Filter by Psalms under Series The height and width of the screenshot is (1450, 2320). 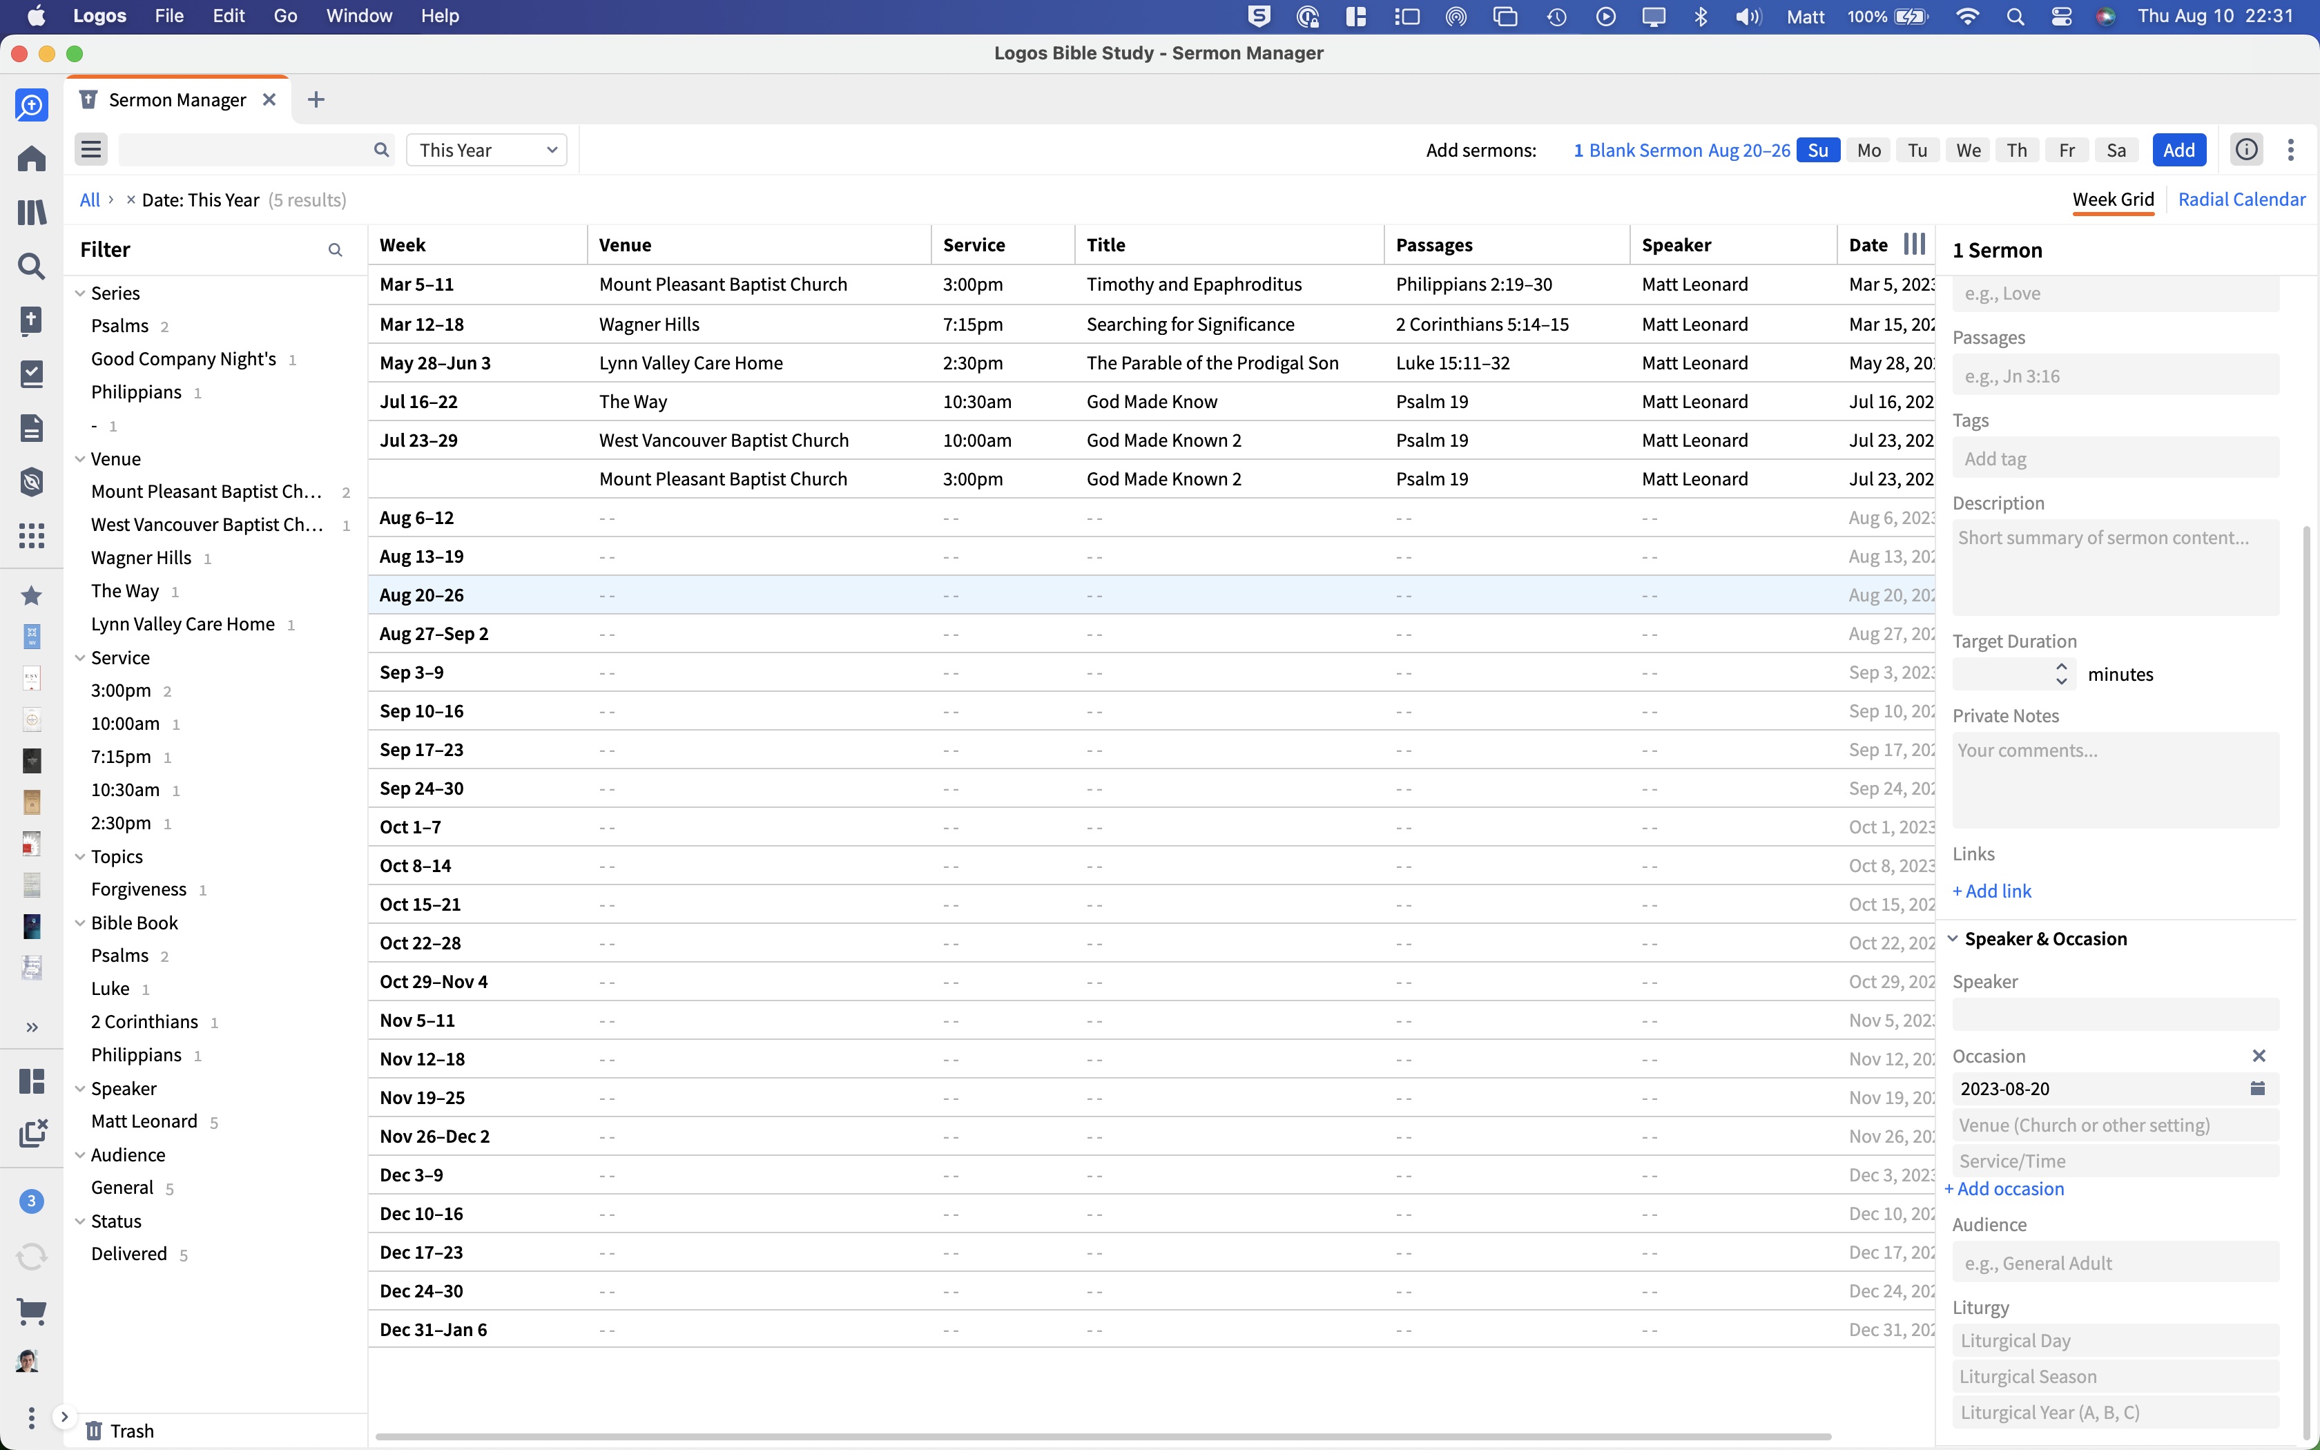(x=120, y=326)
